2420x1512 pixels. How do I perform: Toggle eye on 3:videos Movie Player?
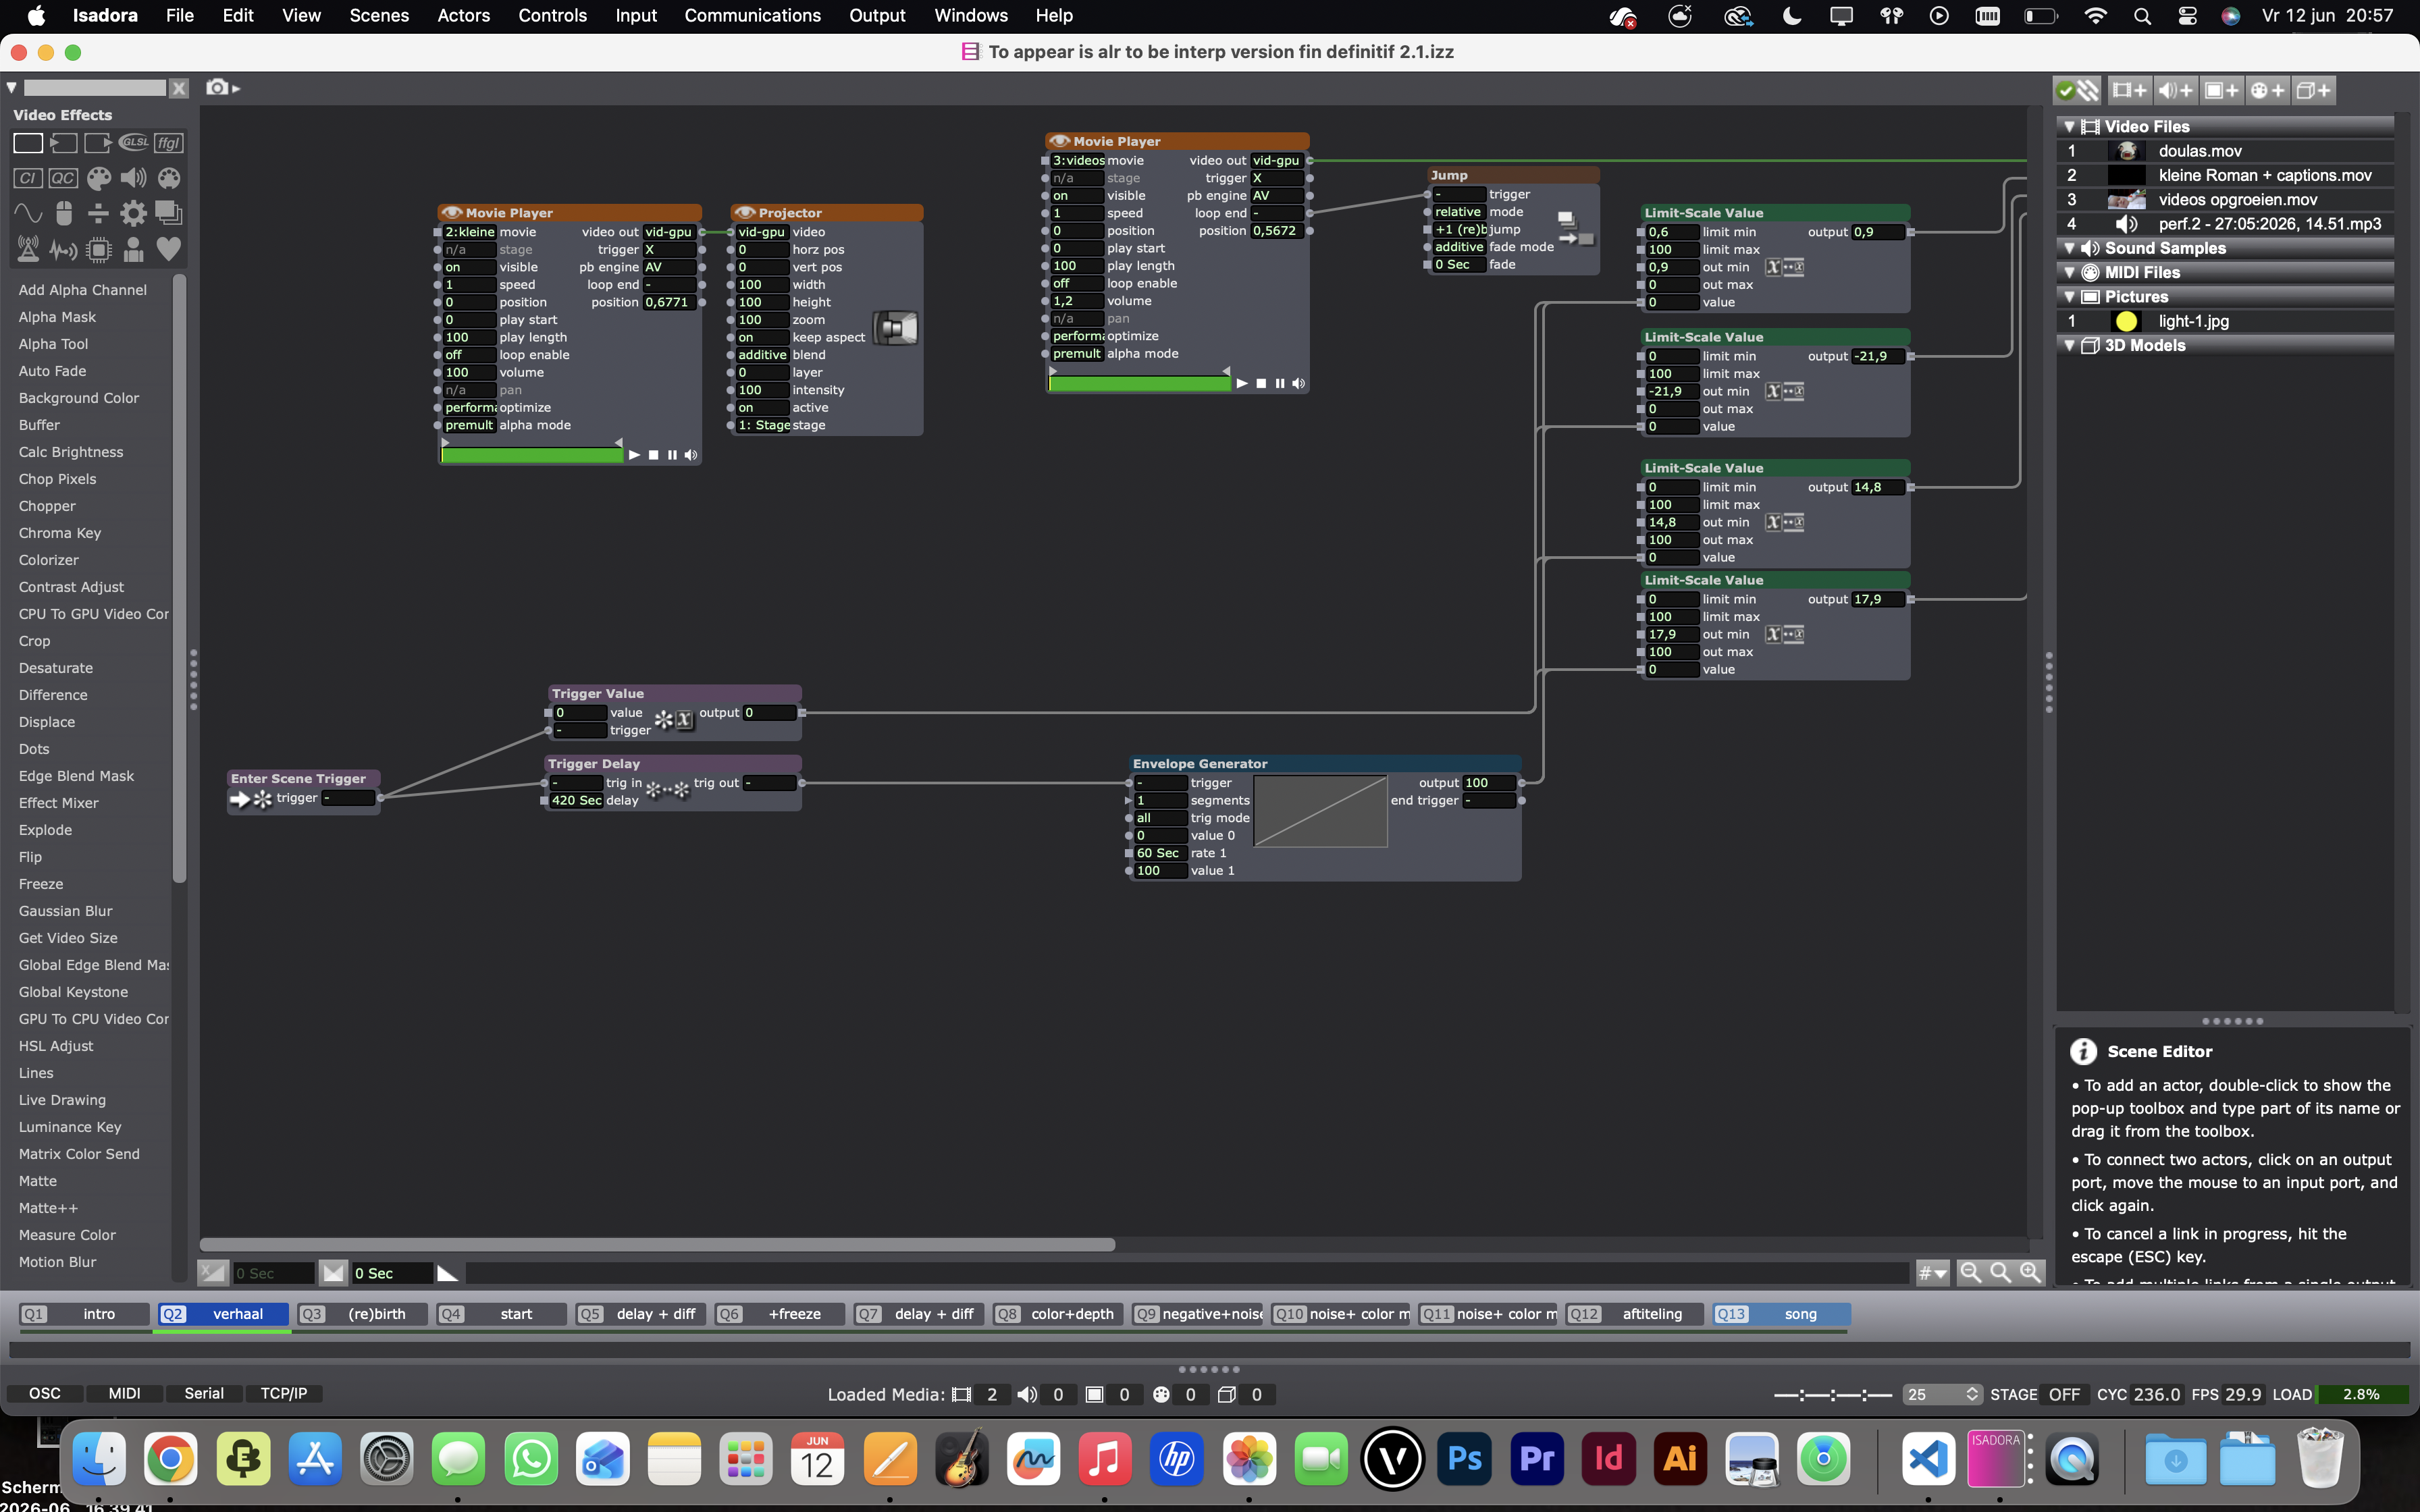tap(1059, 141)
